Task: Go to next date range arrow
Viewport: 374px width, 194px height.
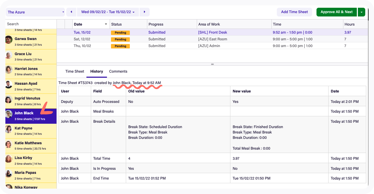Action: click(145, 12)
